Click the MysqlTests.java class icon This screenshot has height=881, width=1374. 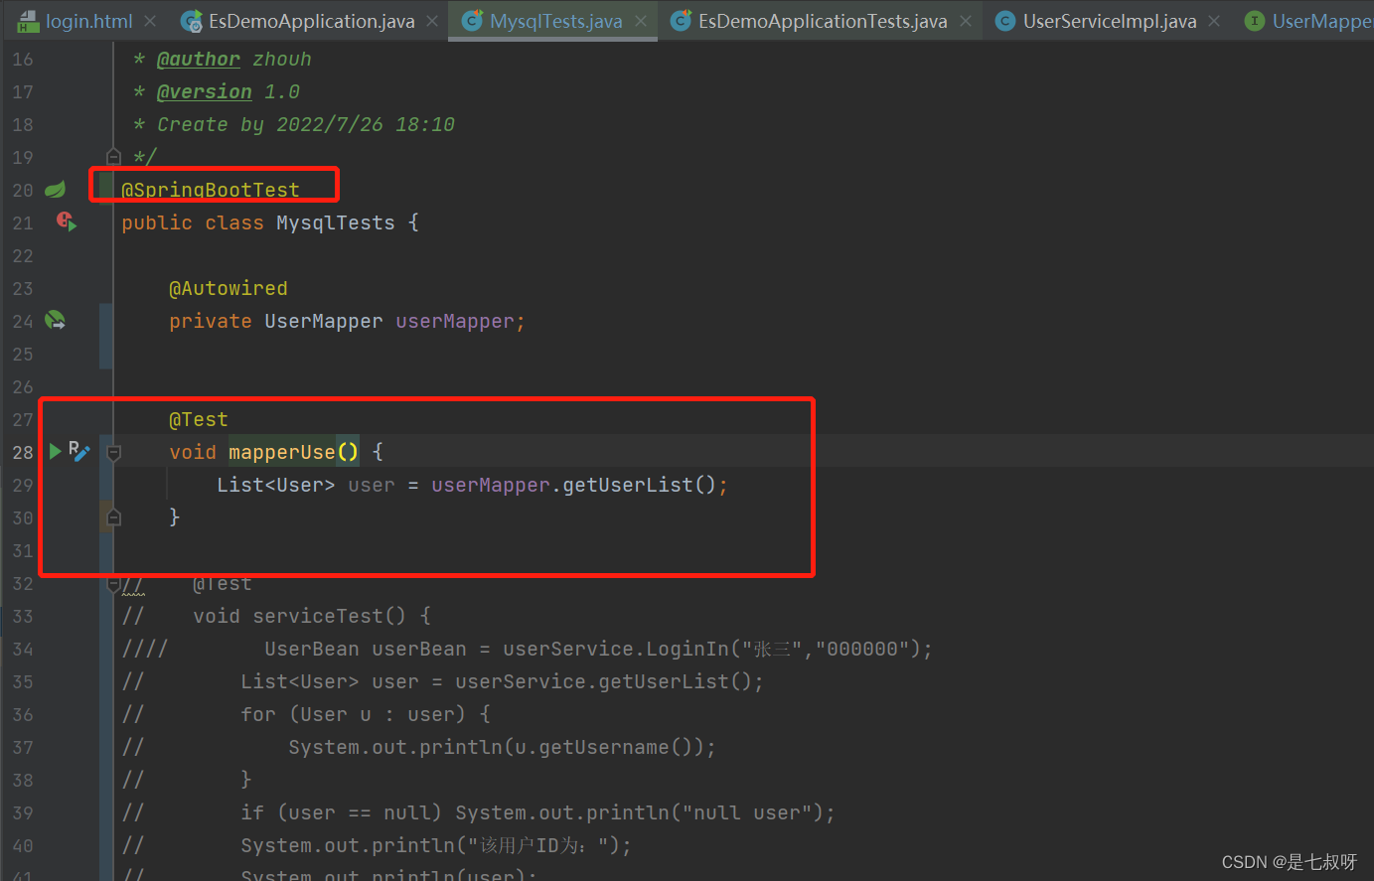(x=473, y=21)
